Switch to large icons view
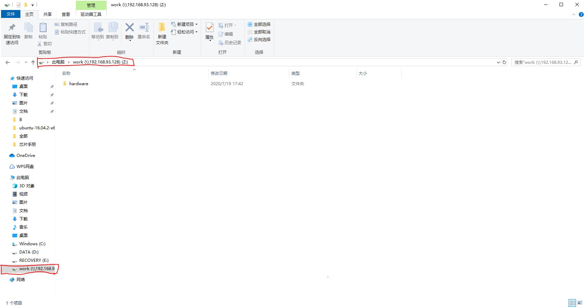The height and width of the screenshot is (307, 584). coord(580,303)
